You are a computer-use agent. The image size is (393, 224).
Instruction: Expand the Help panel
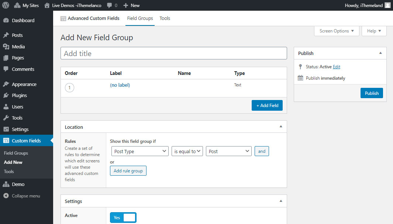click(x=374, y=31)
